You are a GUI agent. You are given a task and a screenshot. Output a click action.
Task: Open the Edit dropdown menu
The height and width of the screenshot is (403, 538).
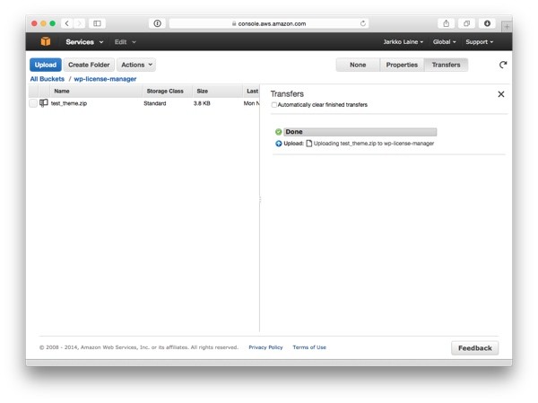pos(125,42)
